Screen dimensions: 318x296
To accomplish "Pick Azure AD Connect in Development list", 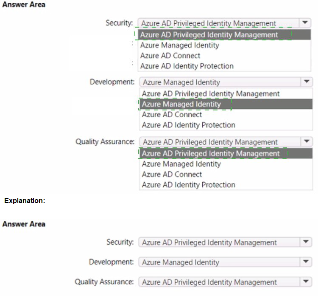I will point(172,115).
